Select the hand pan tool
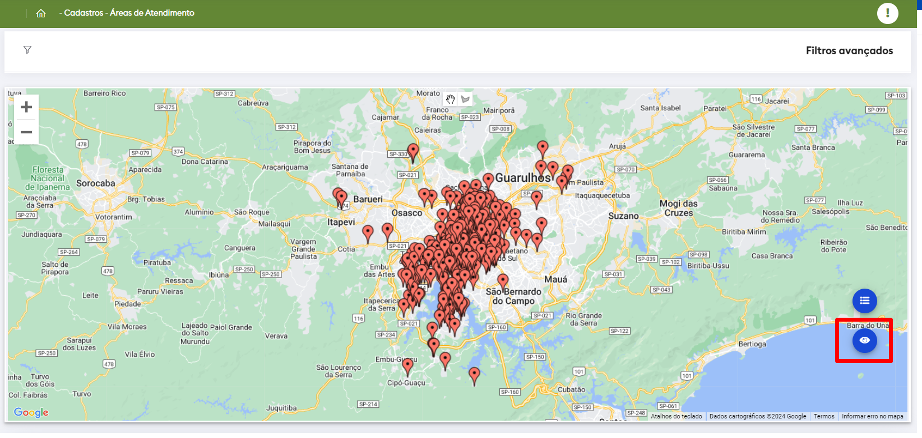This screenshot has width=922, height=438. pyautogui.click(x=450, y=99)
